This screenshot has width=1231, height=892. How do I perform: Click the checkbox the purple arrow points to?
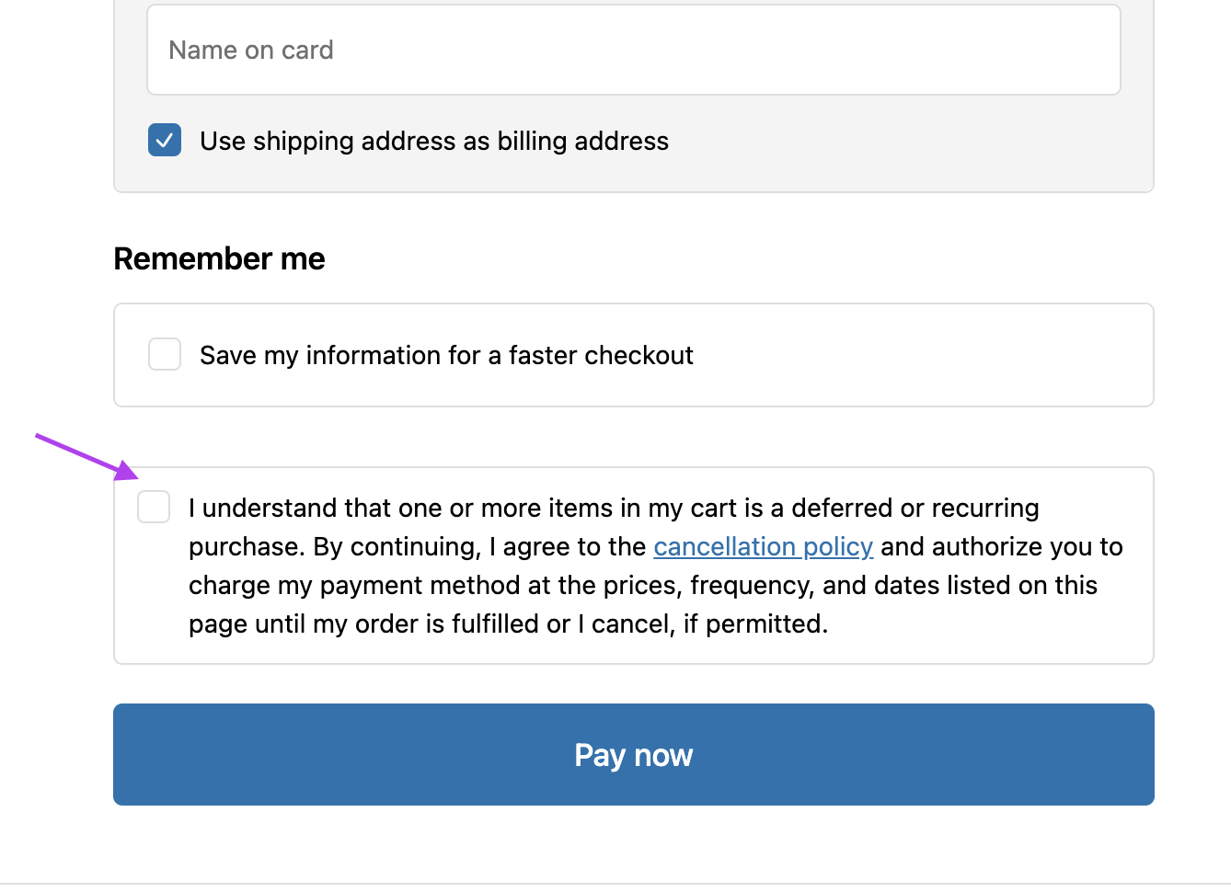pos(153,507)
